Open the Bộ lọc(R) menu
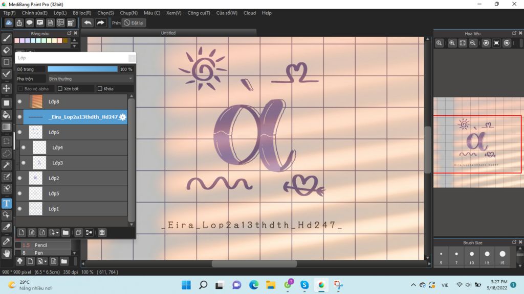 tap(82, 13)
